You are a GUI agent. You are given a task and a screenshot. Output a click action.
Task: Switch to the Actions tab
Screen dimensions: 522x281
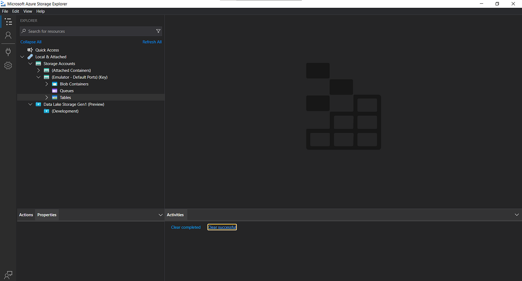click(26, 215)
